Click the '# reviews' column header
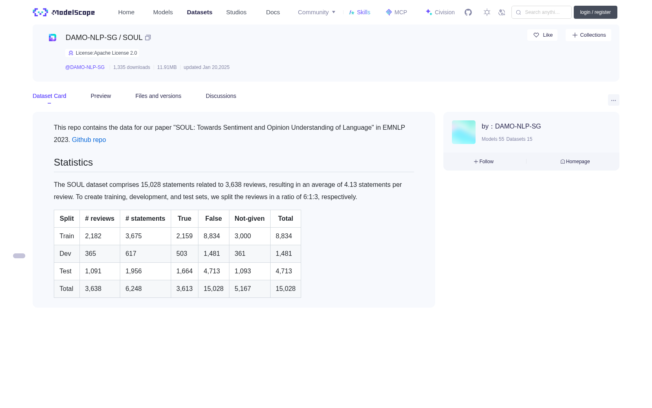This screenshot has height=408, width=652. tap(100, 219)
